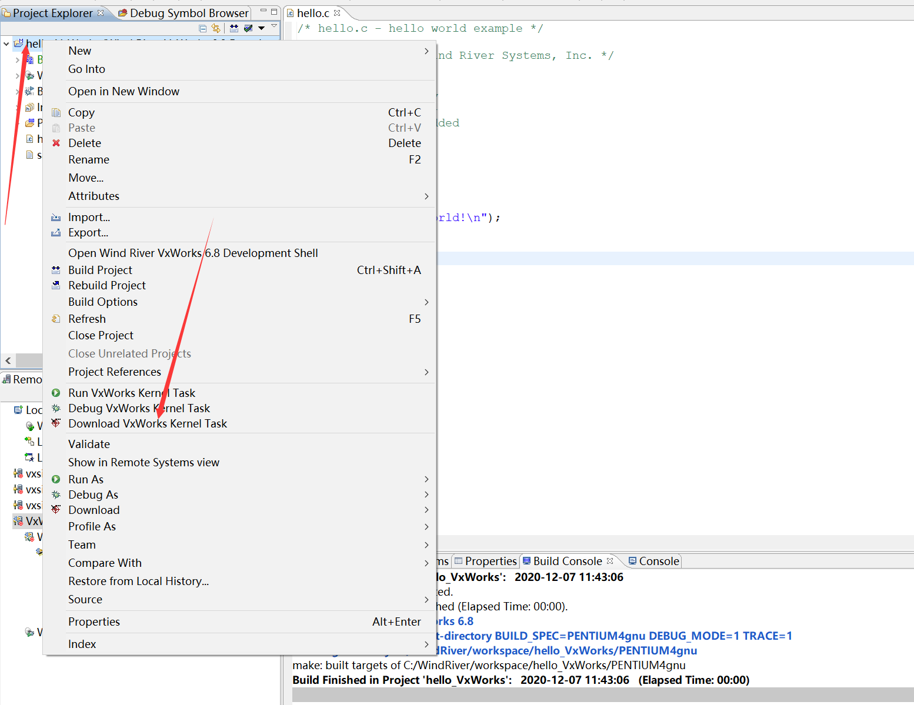Click the Export icon in the context menu
The image size is (914, 705).
click(56, 233)
